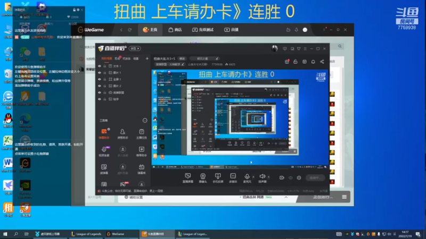The image size is (426, 239).
Task: Open the hamburger menu in 直播伴侣 title bar
Action: click(x=305, y=49)
